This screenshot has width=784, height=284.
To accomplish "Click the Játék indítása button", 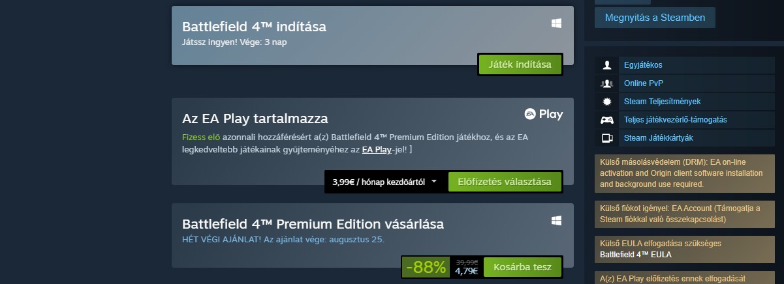I will tap(520, 64).
